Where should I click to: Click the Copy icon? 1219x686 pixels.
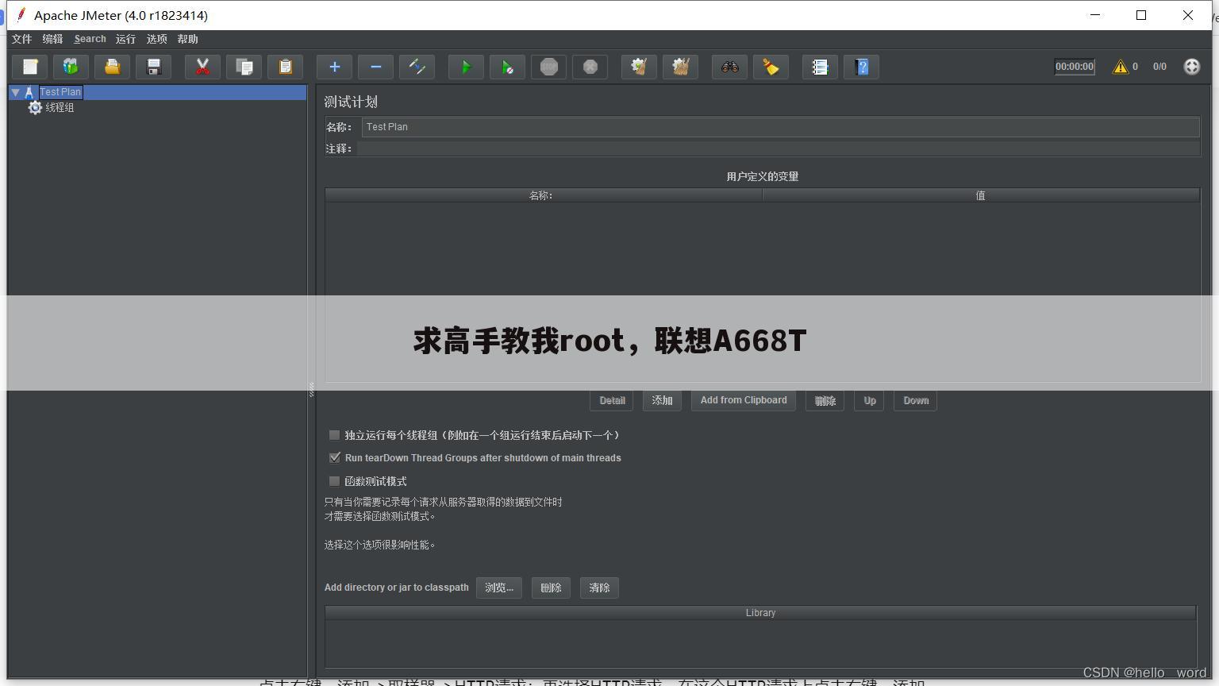coord(244,67)
